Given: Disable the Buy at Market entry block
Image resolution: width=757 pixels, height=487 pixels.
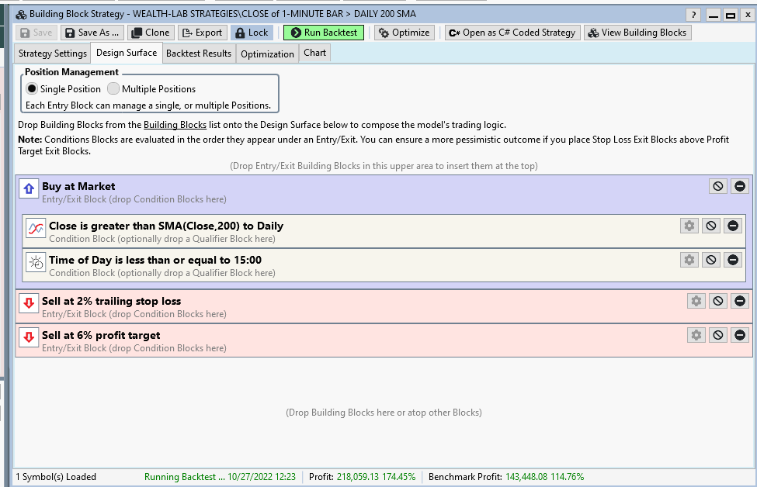Looking at the screenshot, I should [718, 186].
